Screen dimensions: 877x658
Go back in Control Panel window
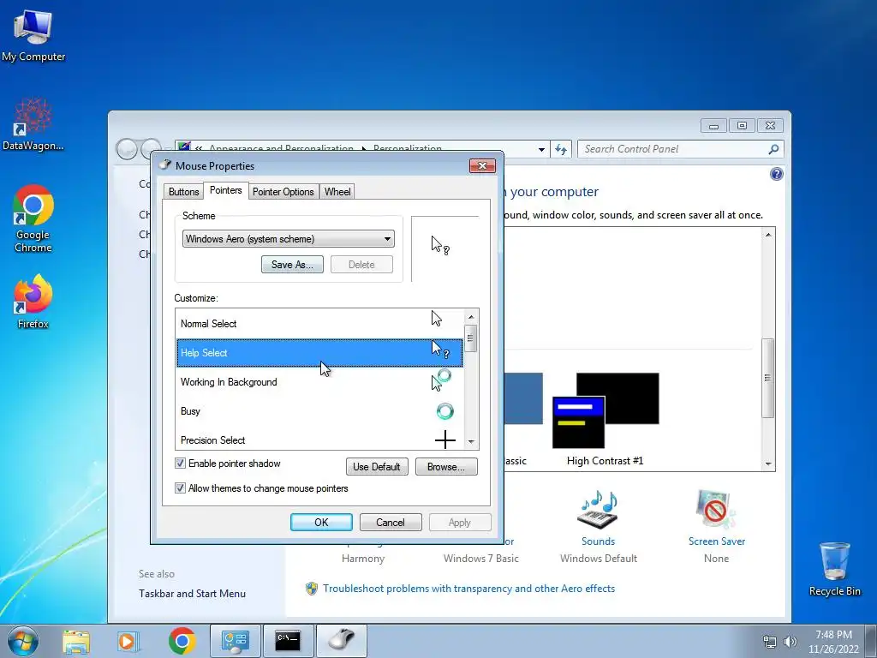coord(127,149)
